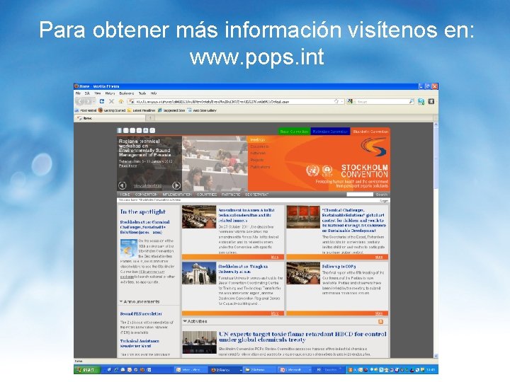The height and width of the screenshot is (382, 510).
Task: Click the View all meetings link
Action: 147,186
